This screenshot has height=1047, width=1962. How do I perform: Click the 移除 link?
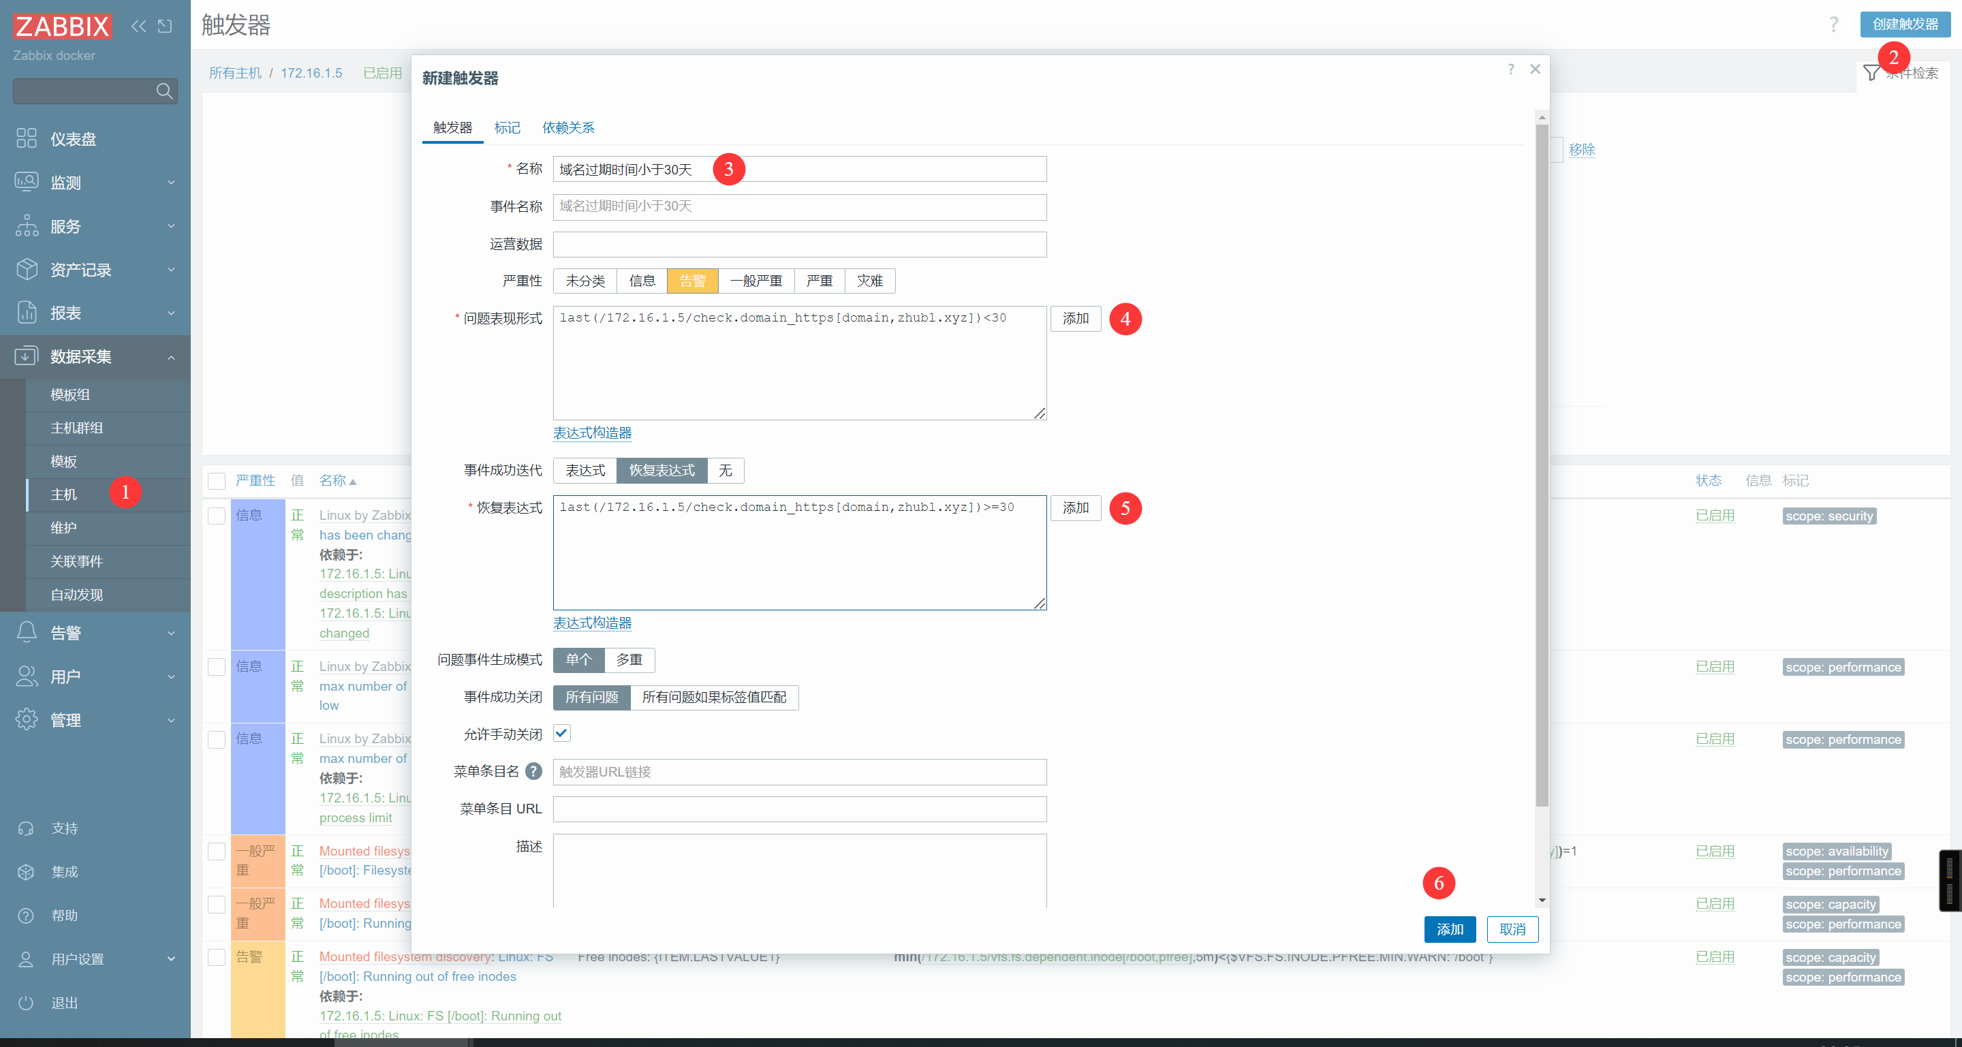(1582, 150)
